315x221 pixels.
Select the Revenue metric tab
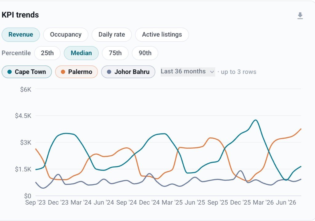(21, 35)
